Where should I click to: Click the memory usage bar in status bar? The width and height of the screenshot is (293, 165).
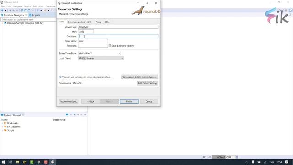tap(224, 157)
